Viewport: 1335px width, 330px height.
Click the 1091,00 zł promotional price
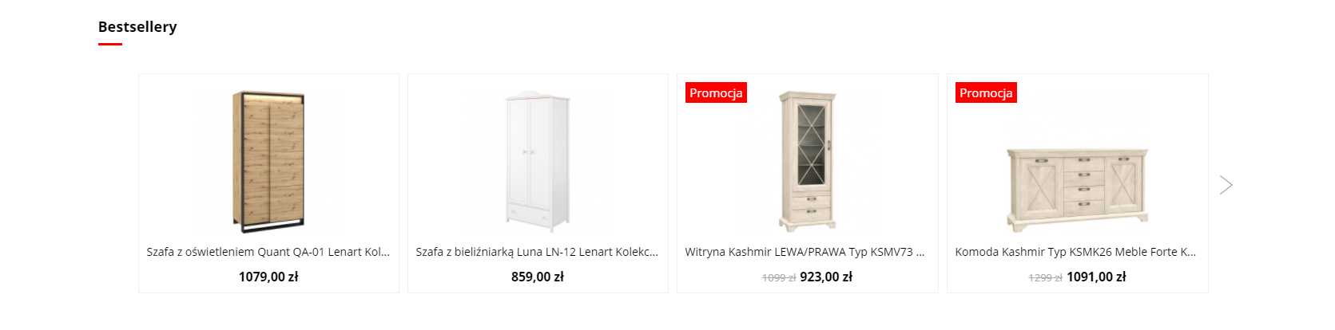1096,277
